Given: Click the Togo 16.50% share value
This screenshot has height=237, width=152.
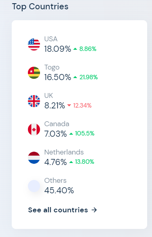Looking at the screenshot, I should (x=57, y=77).
